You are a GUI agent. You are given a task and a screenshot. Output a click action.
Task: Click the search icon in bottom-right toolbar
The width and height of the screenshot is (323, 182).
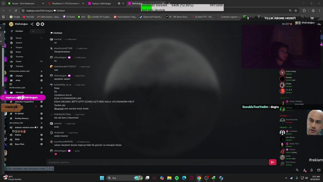pyautogui.click(x=297, y=170)
